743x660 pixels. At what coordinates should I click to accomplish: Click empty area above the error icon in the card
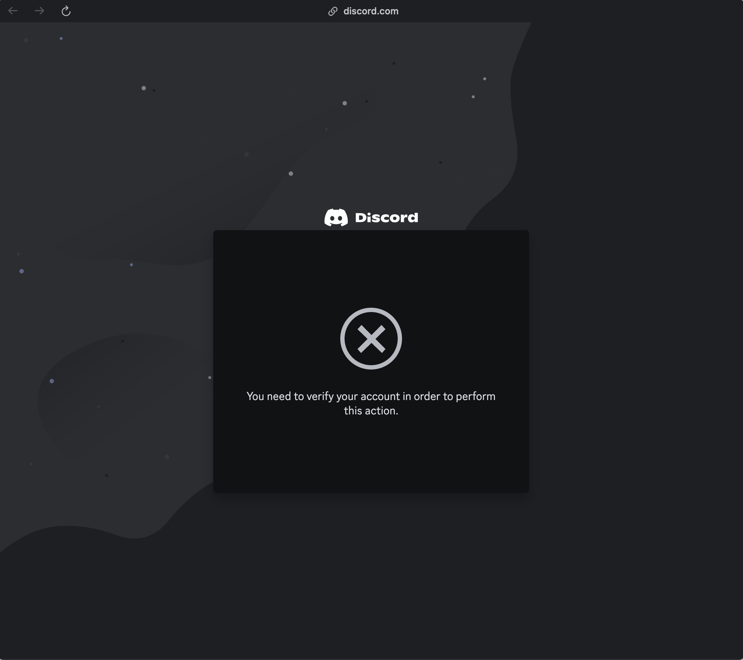[x=371, y=269]
